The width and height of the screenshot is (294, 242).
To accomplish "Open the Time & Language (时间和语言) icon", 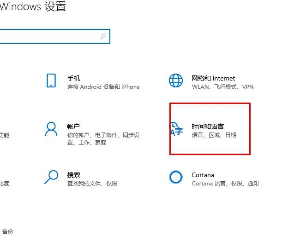I will pyautogui.click(x=176, y=129).
